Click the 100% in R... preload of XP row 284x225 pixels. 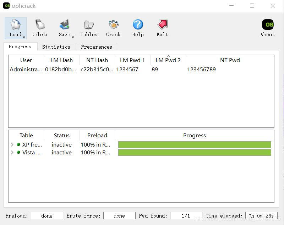tap(95, 145)
